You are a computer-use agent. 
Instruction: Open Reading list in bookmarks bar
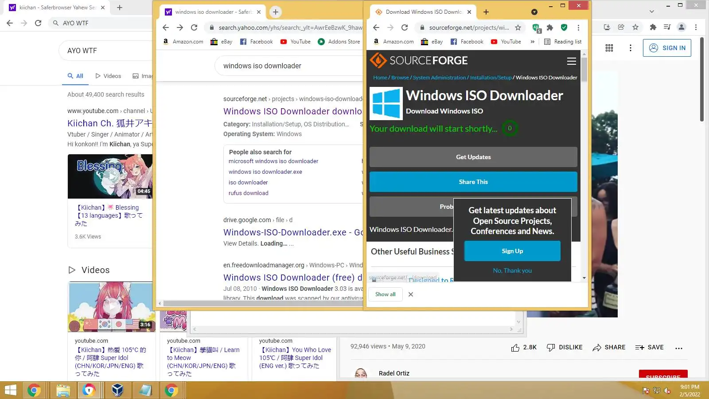coord(563,42)
